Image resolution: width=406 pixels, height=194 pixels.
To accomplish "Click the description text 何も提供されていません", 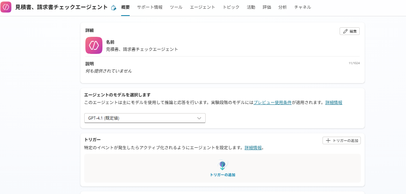I will pyautogui.click(x=109, y=71).
